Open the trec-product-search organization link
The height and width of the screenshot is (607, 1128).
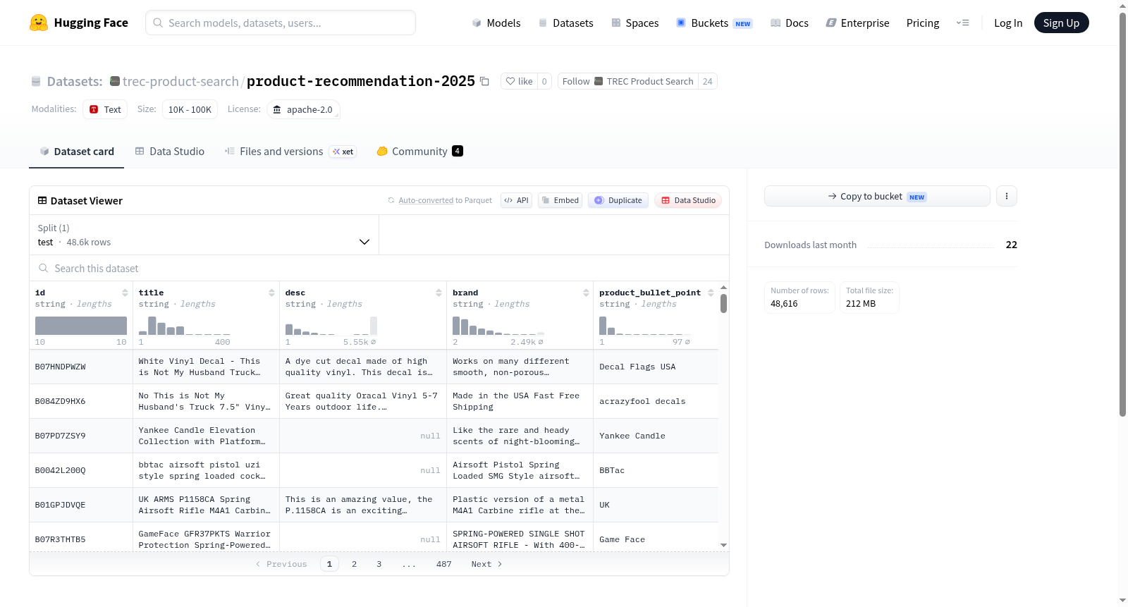point(180,81)
